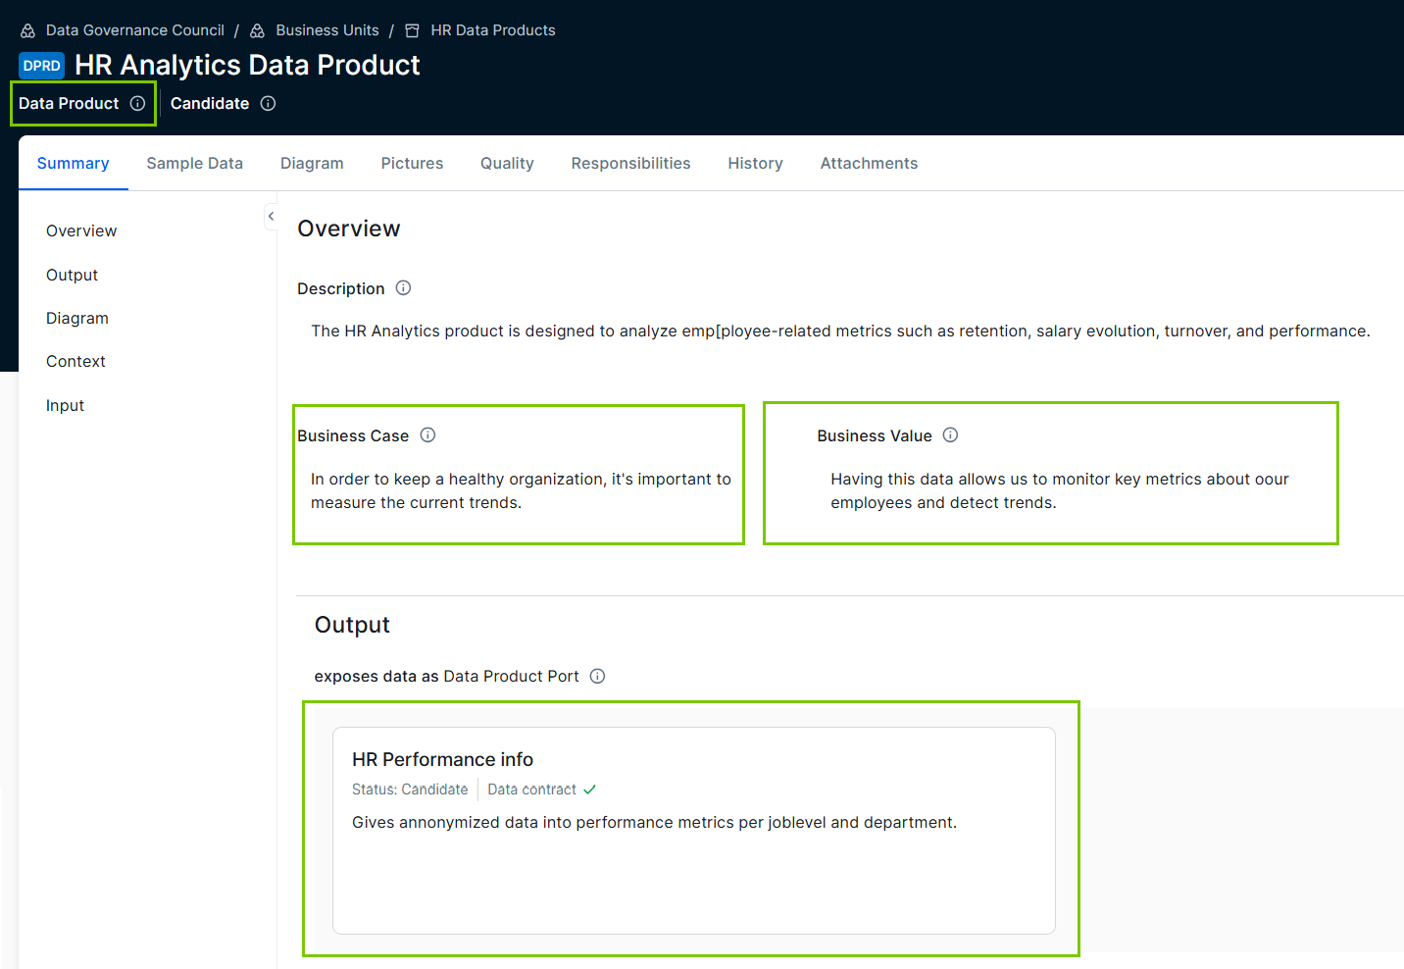Image resolution: width=1404 pixels, height=969 pixels.
Task: Click the DPRD asset type badge
Action: point(42,66)
